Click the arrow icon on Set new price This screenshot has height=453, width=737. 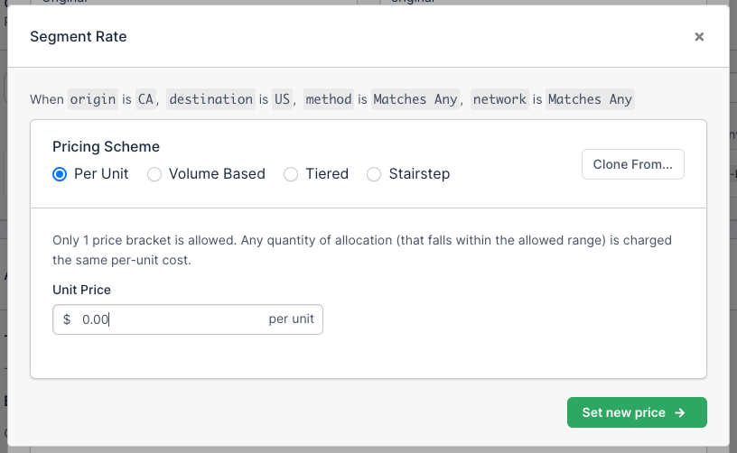pos(680,412)
